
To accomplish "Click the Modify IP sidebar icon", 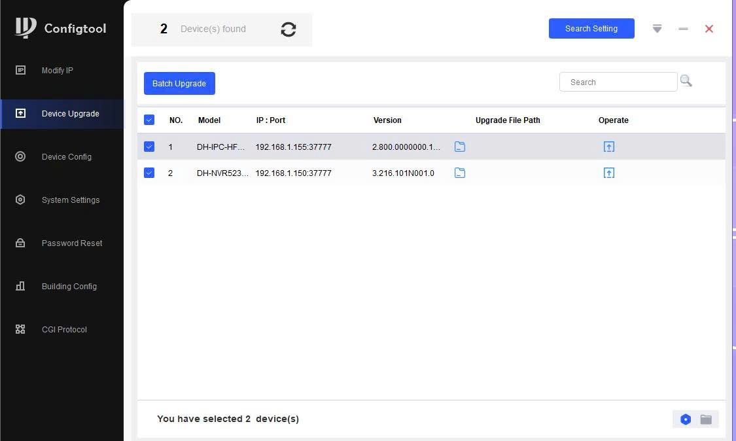I will click(x=20, y=70).
